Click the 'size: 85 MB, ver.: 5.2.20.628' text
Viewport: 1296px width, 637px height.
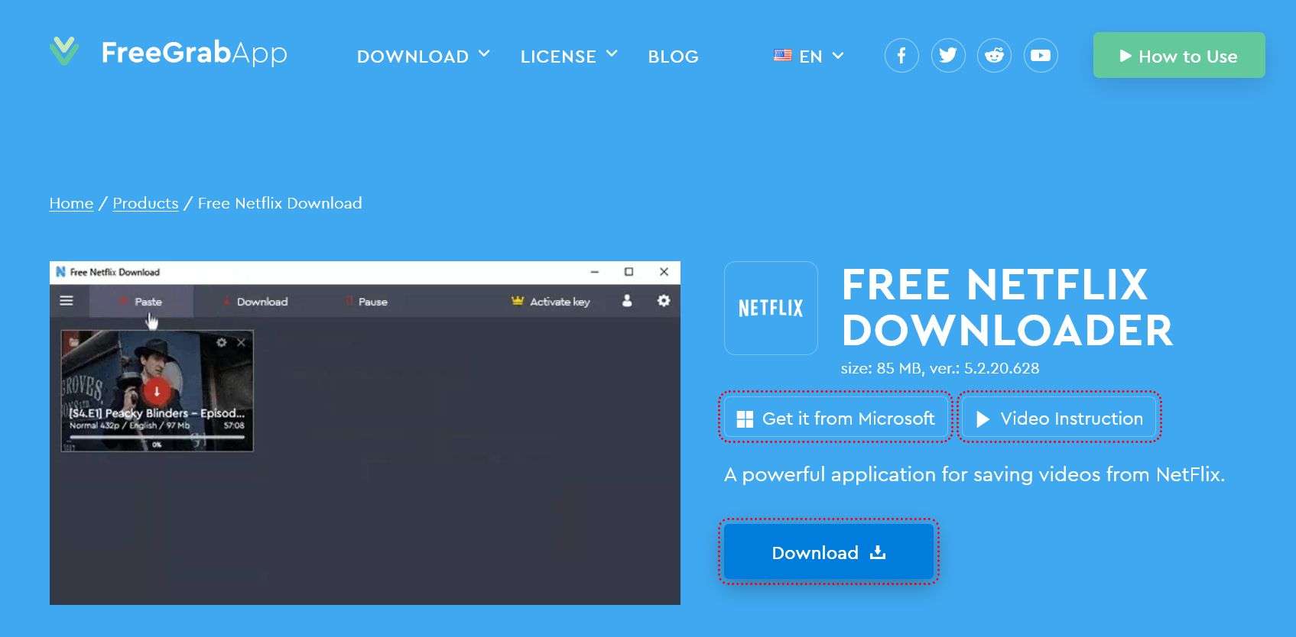[940, 368]
